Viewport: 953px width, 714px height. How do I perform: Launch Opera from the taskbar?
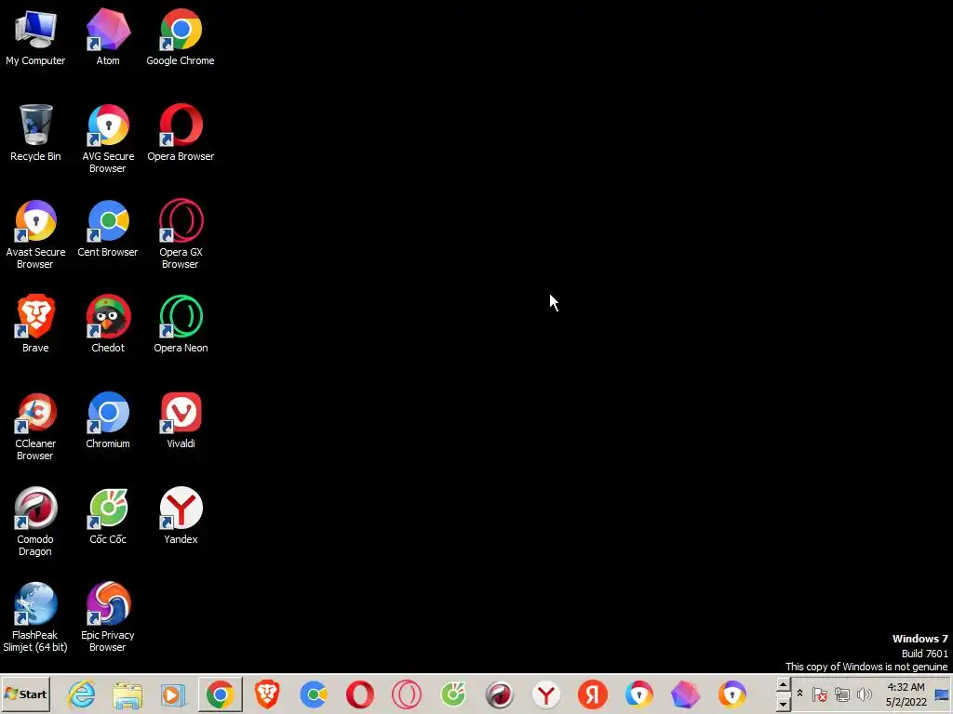(360, 694)
